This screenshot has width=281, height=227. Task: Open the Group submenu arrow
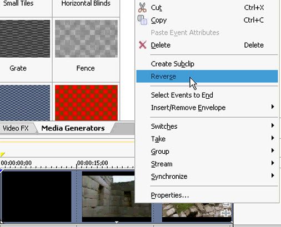273,150
